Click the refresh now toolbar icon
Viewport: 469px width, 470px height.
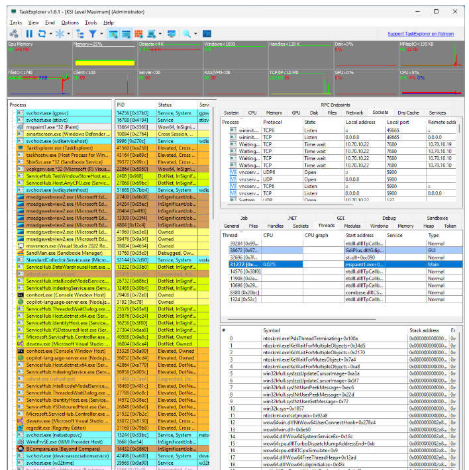tap(42, 34)
